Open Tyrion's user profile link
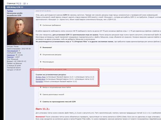This screenshot has width=161, height=120. 10,11
